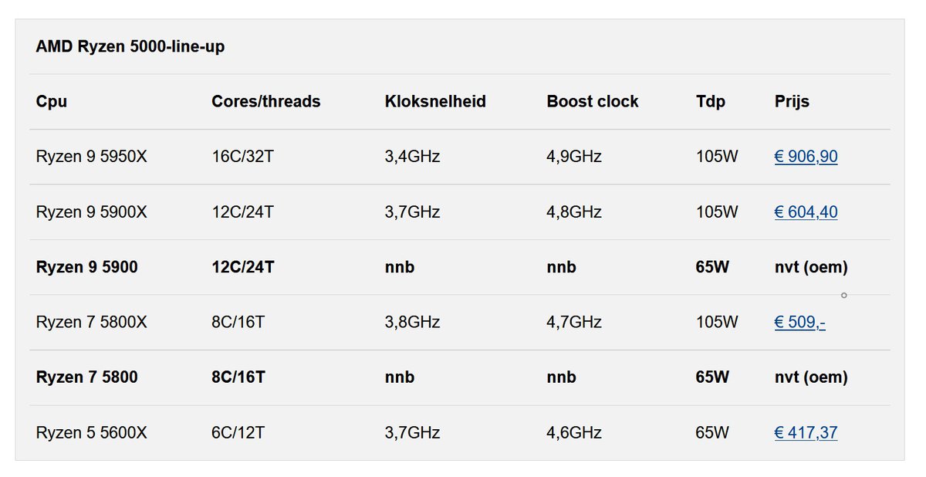Click the Cpu column header
The image size is (926, 477).
tap(52, 101)
